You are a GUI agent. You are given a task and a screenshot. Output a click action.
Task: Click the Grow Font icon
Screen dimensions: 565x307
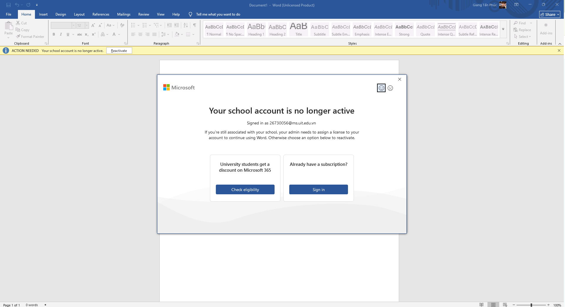(x=93, y=25)
